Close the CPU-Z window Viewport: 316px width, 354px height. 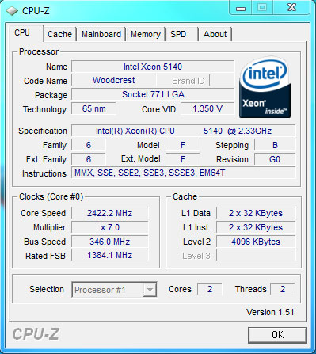tap(291, 7)
